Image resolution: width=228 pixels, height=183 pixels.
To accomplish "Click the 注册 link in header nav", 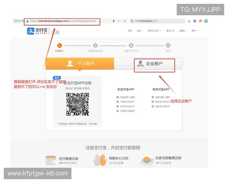I will tap(139, 31).
